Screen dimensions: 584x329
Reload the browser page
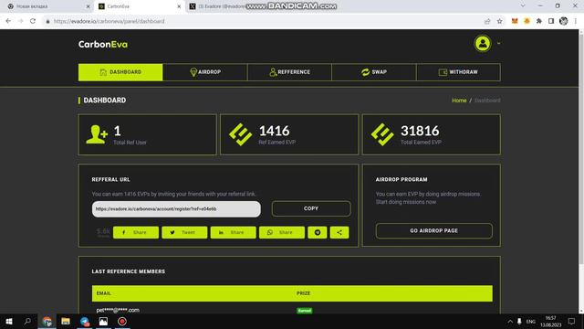point(33,21)
